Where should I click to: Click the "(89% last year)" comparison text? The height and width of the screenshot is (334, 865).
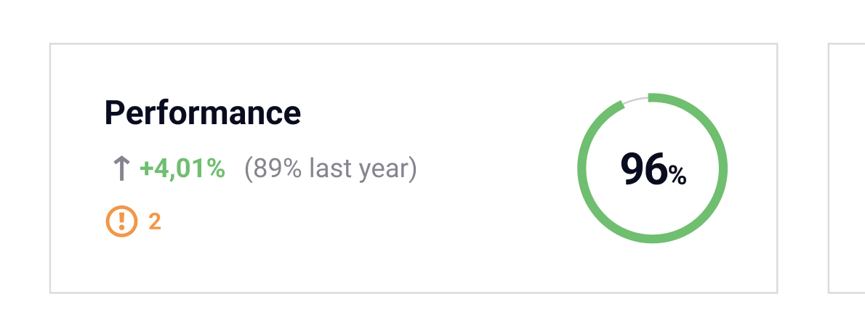[x=331, y=169]
